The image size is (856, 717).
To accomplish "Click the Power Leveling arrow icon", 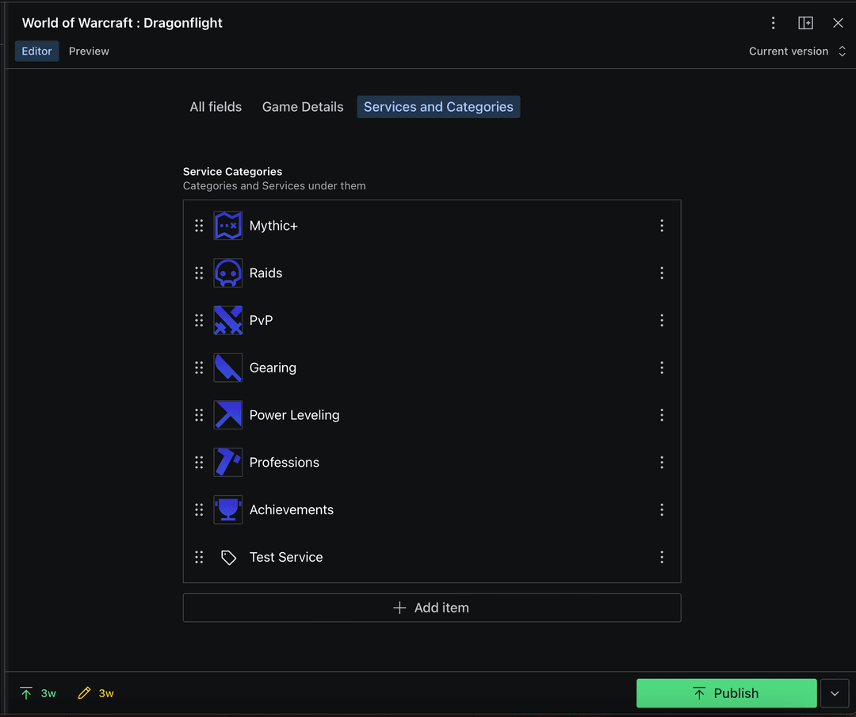I will 228,415.
